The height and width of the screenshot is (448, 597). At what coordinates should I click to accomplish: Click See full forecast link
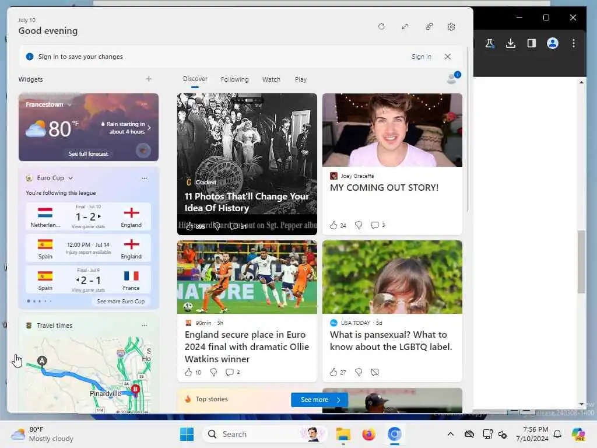(89, 154)
